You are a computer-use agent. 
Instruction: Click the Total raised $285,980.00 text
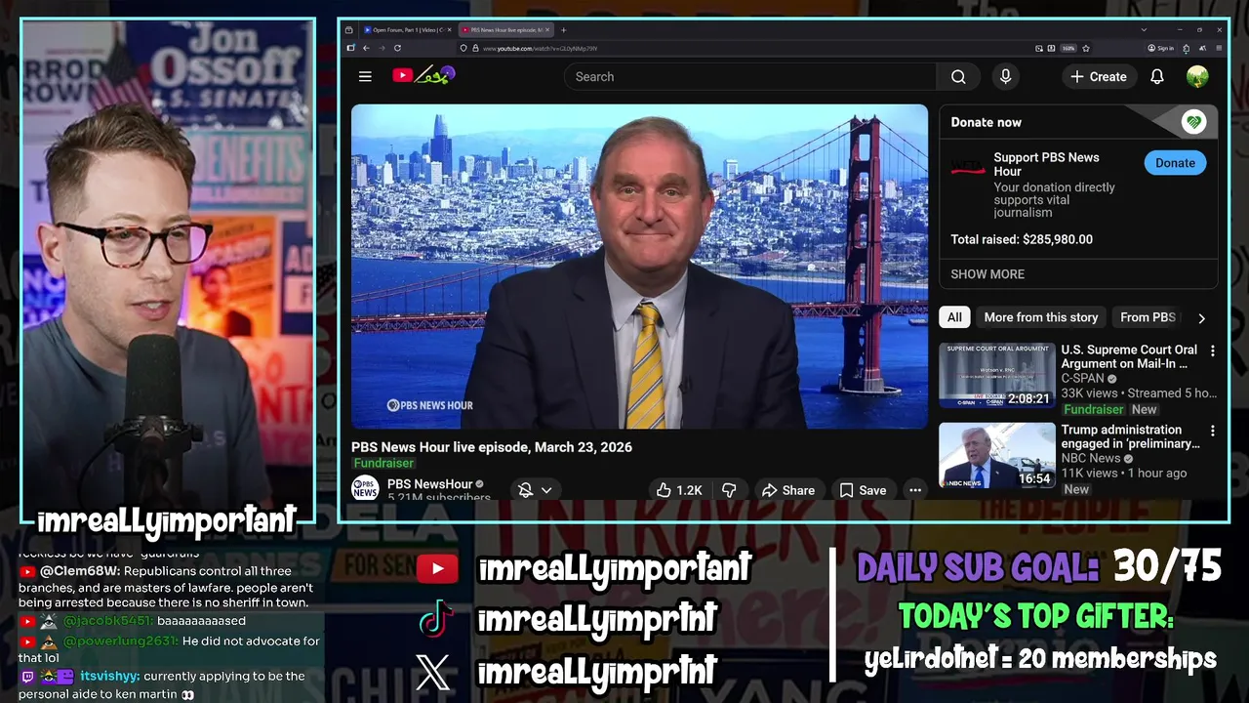pyautogui.click(x=1022, y=239)
